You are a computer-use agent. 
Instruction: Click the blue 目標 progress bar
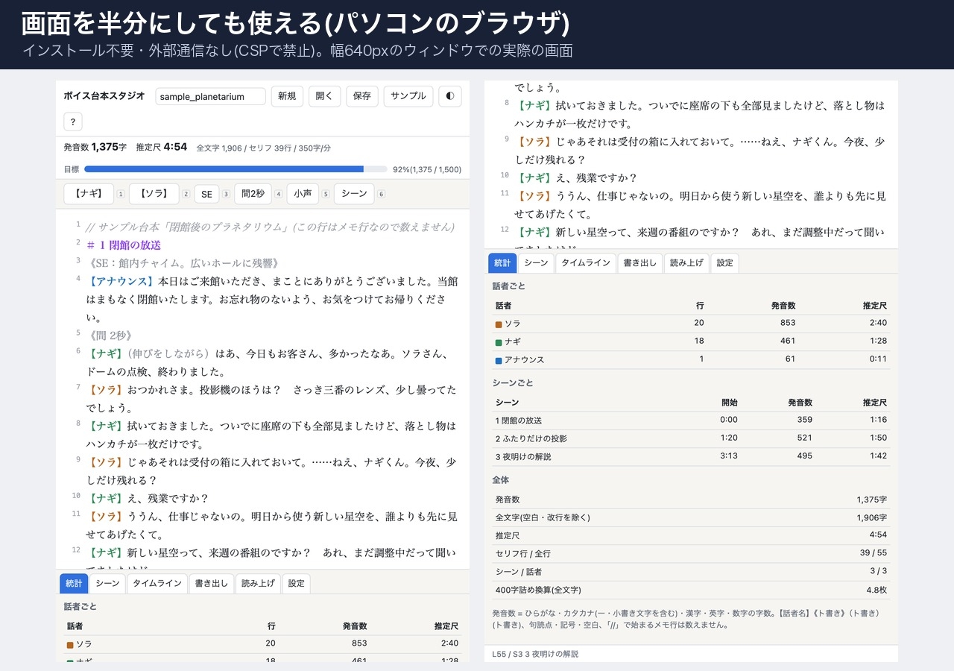click(236, 169)
